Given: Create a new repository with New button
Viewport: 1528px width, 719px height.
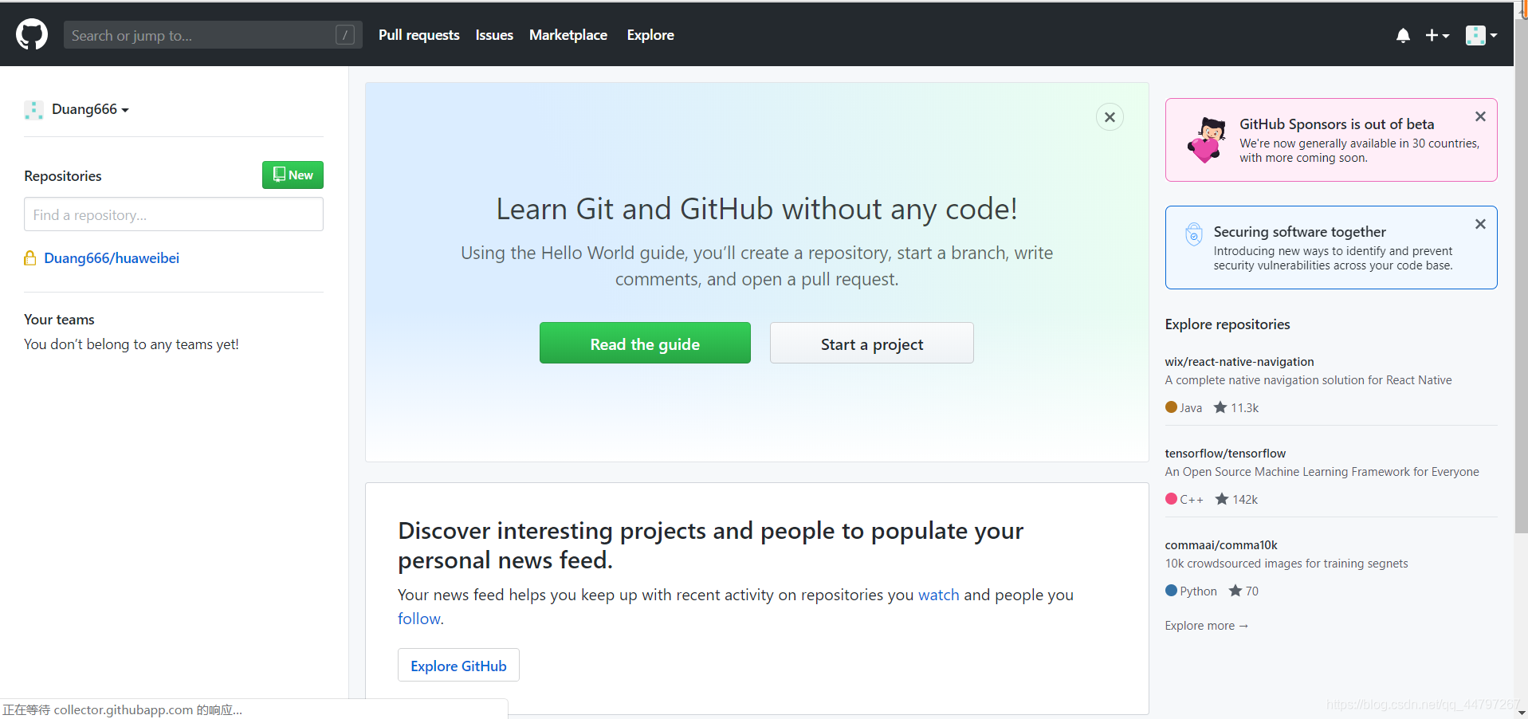Looking at the screenshot, I should point(293,175).
